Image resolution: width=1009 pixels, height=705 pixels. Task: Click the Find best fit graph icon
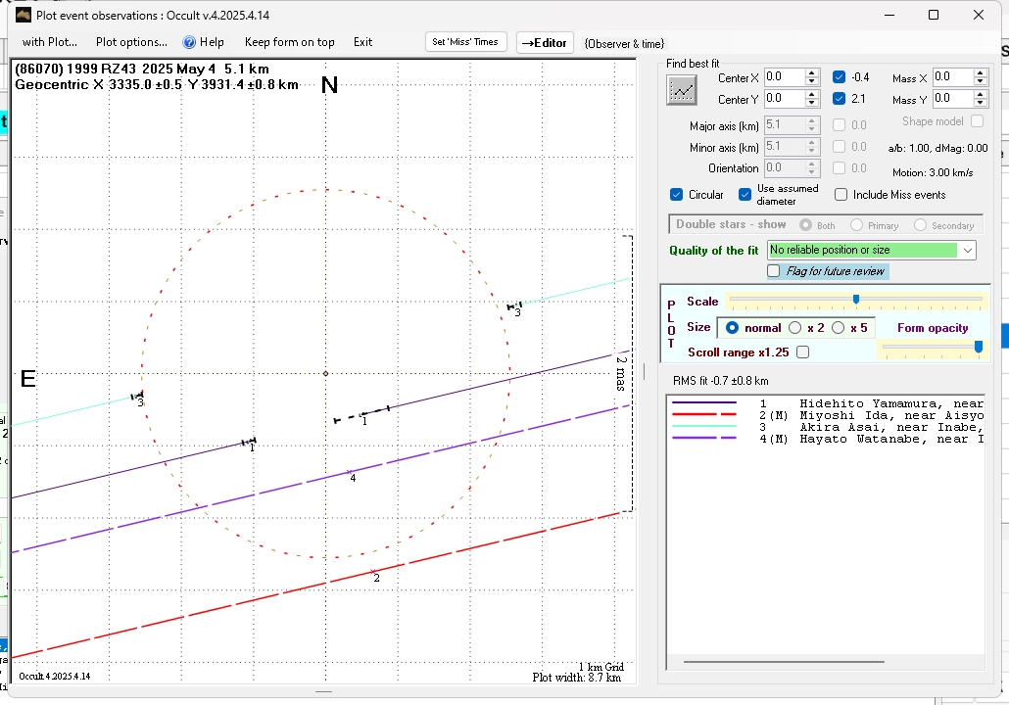tap(681, 90)
